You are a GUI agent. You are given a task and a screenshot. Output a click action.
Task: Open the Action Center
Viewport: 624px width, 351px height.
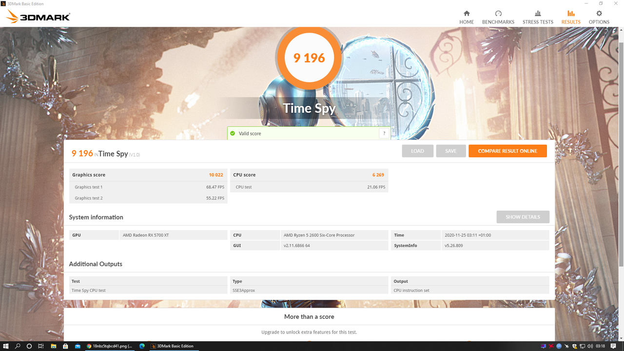(x=613, y=346)
